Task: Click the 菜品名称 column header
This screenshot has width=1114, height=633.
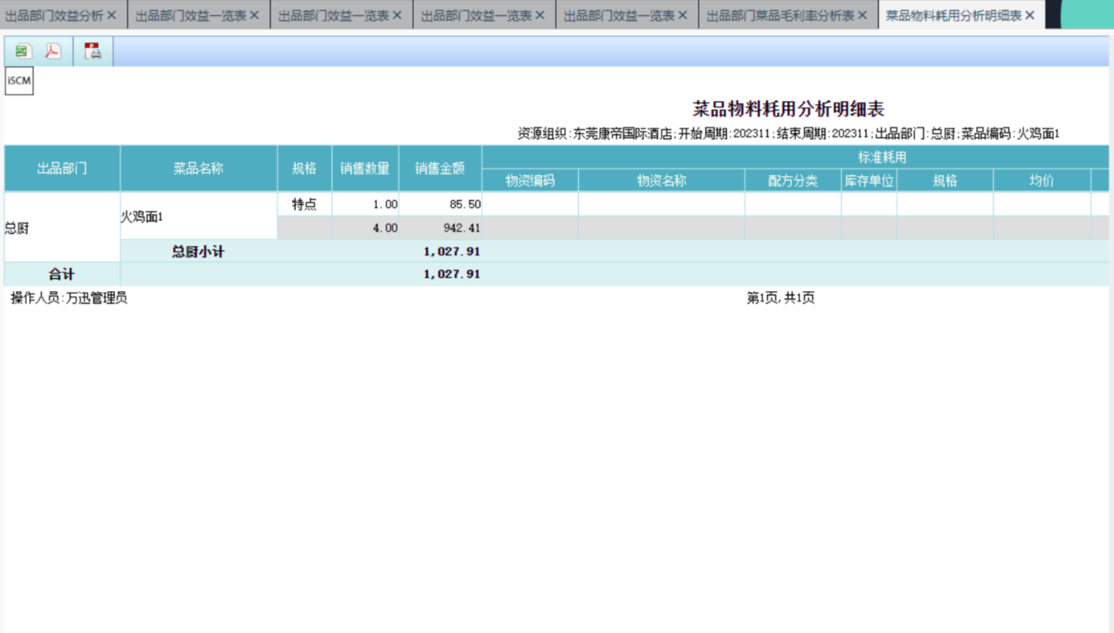Action: point(198,169)
